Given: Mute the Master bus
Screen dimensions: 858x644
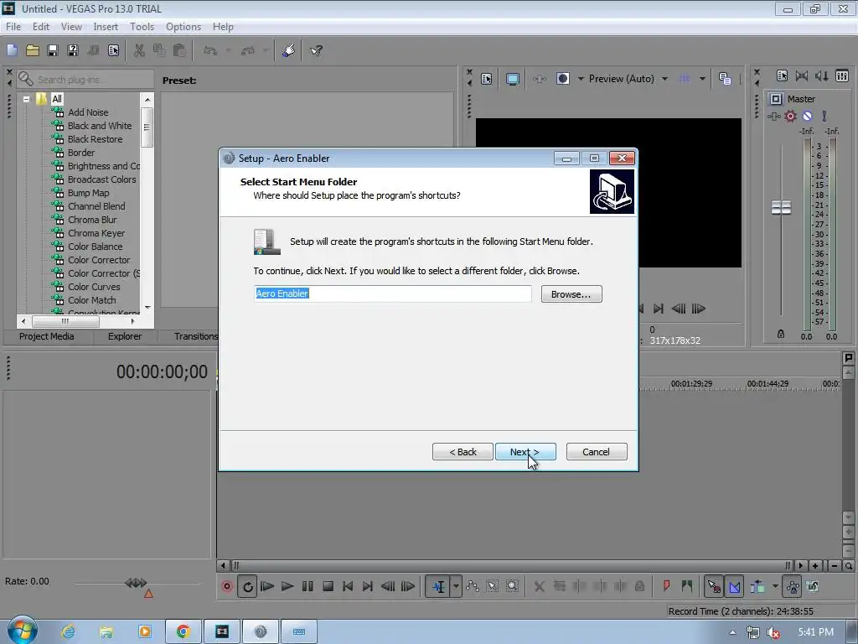Looking at the screenshot, I should (x=807, y=116).
